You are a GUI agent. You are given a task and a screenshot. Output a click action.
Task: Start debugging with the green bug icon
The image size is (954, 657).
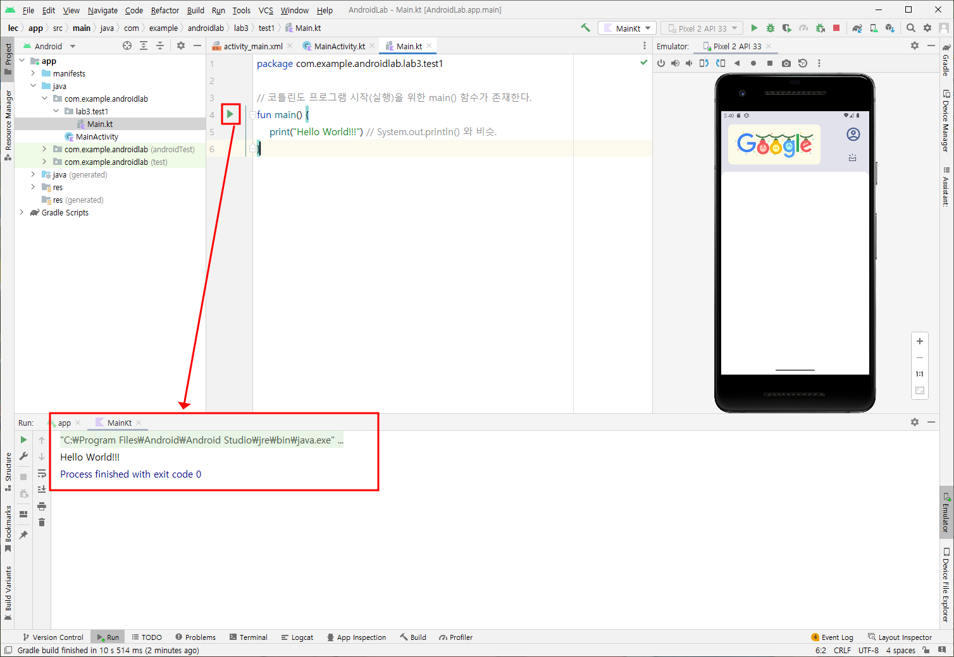(x=771, y=28)
